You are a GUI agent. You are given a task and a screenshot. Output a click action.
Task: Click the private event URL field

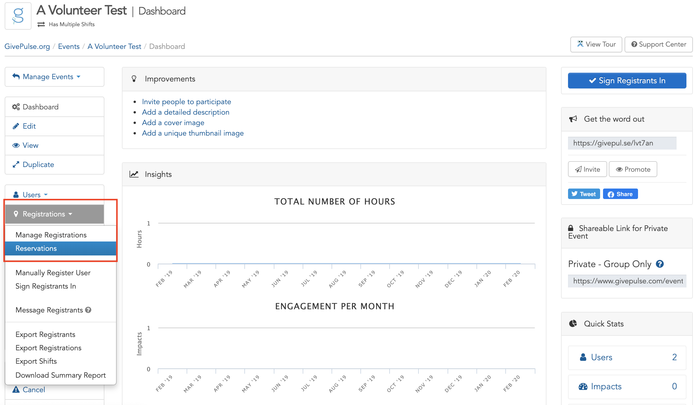[x=627, y=281]
